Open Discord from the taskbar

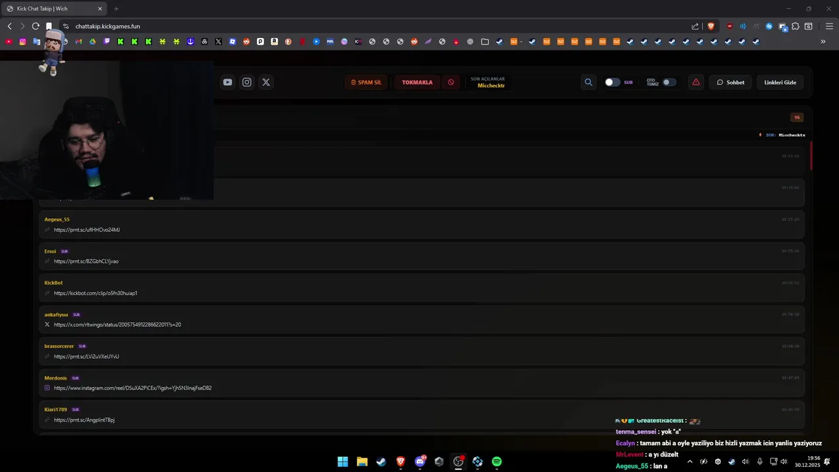[420, 462]
